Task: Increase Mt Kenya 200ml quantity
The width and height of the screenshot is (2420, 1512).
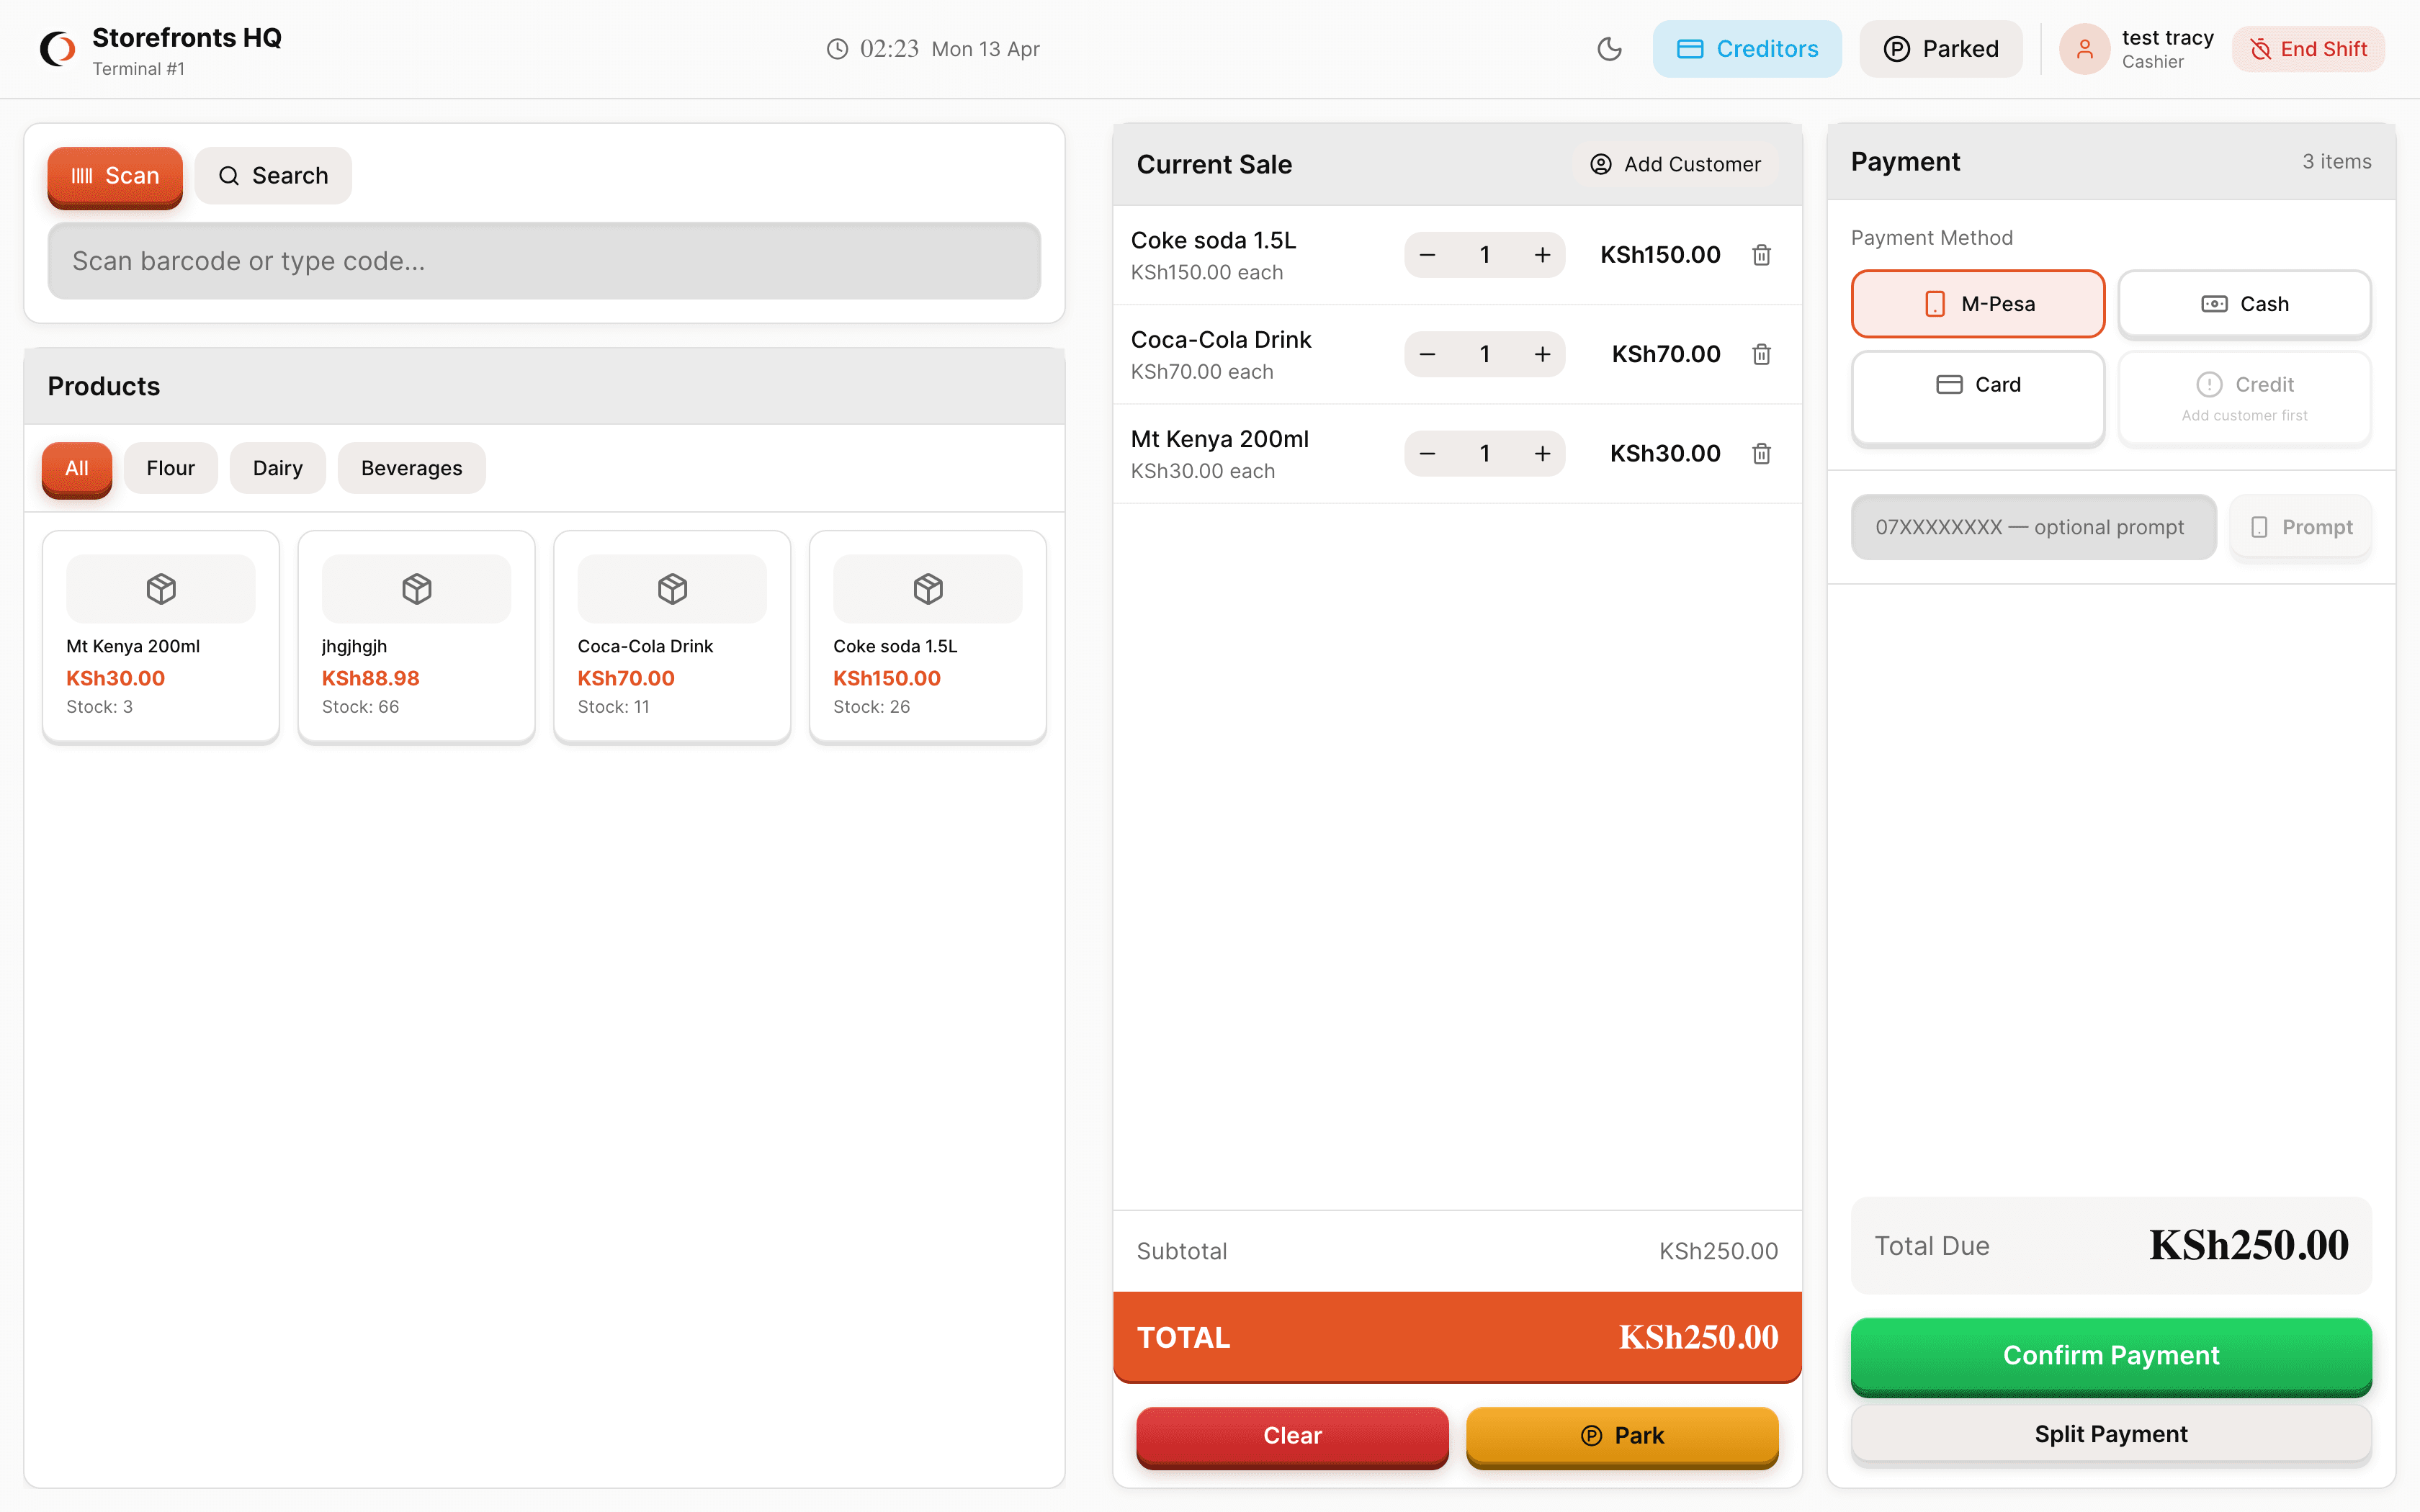Action: click(x=1542, y=454)
